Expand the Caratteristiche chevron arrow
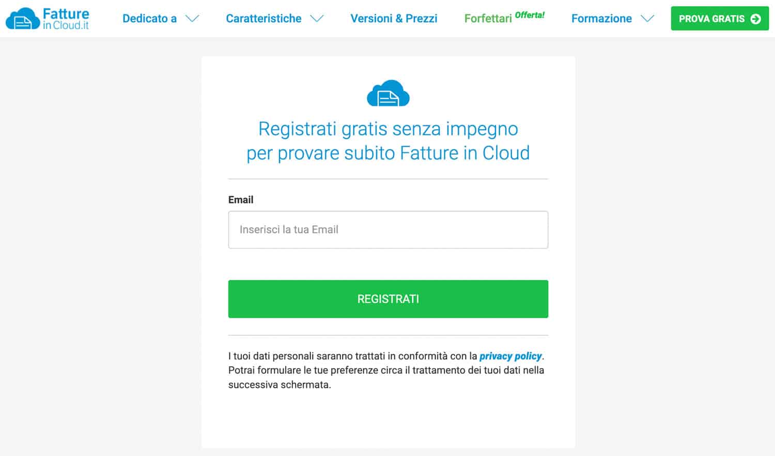Image resolution: width=775 pixels, height=456 pixels. [x=317, y=19]
